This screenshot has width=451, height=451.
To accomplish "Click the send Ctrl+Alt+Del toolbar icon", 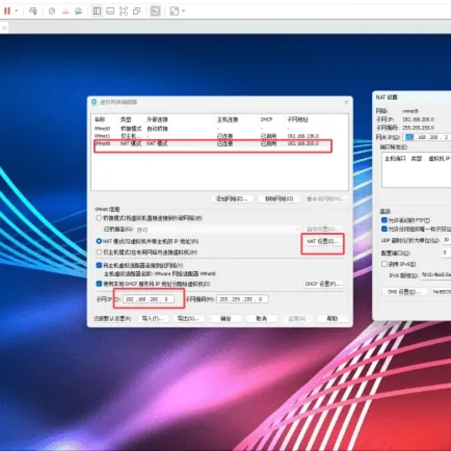I will click(33, 11).
